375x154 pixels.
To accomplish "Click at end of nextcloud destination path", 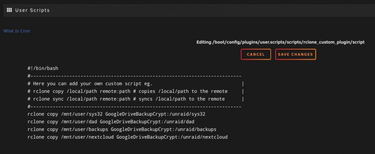I will tap(228, 137).
